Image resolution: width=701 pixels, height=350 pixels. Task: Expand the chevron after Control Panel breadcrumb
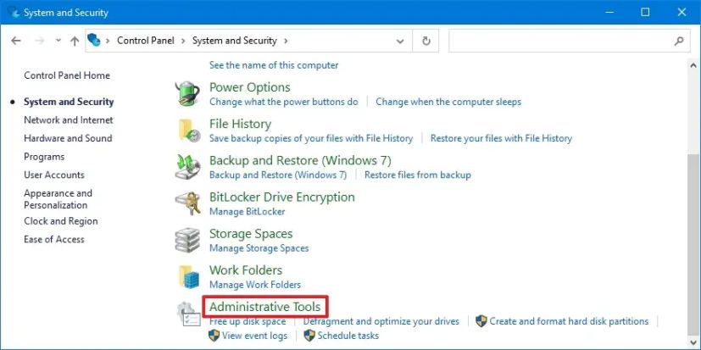pos(184,41)
